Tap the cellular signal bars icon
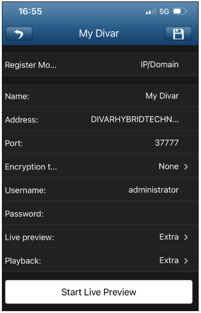Screen dimensions: 201x313 click(x=151, y=11)
